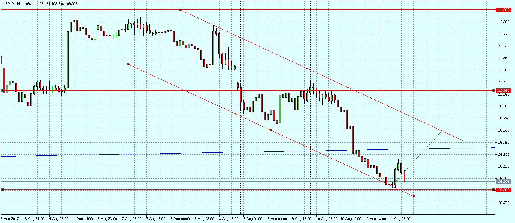Click black handle left of 108.906 line

[2, 190]
